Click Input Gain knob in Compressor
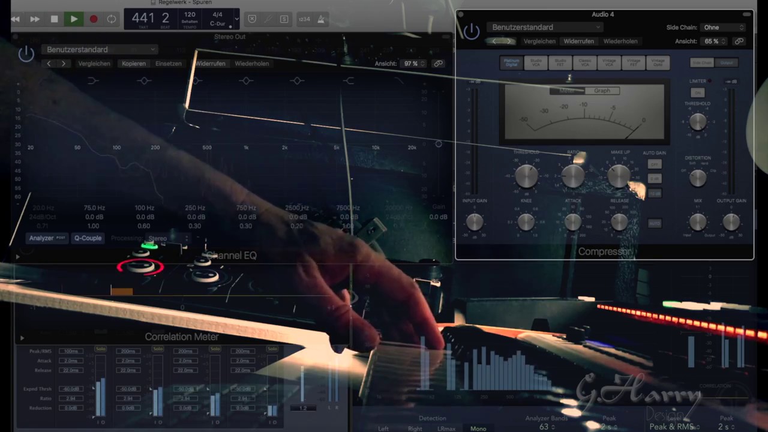Viewport: 768px width, 432px height. [x=475, y=222]
